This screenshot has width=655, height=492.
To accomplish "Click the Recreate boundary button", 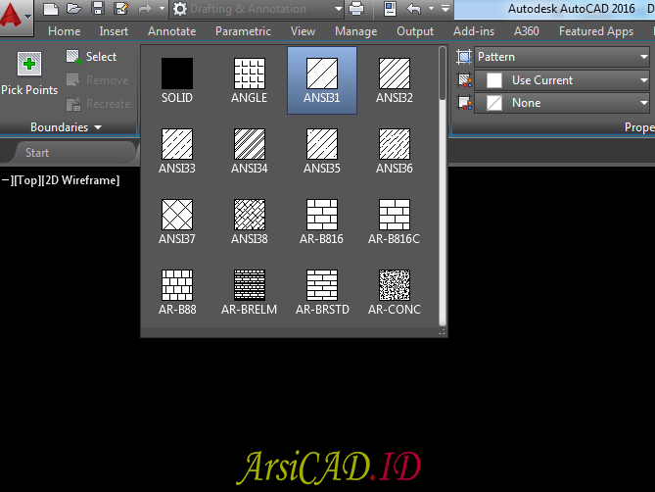I will [98, 104].
